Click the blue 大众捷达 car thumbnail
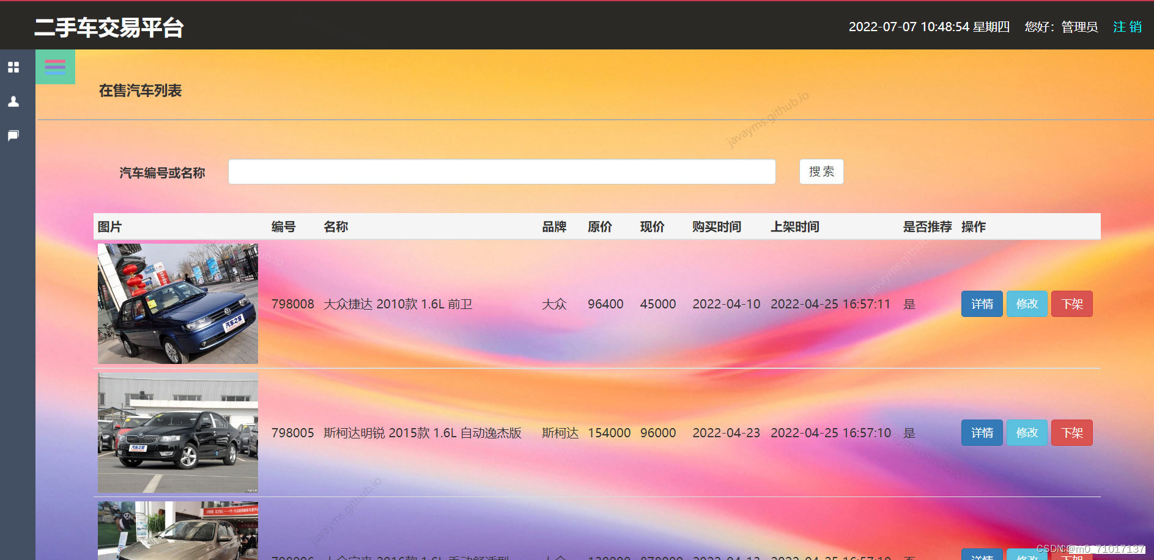 pyautogui.click(x=178, y=304)
